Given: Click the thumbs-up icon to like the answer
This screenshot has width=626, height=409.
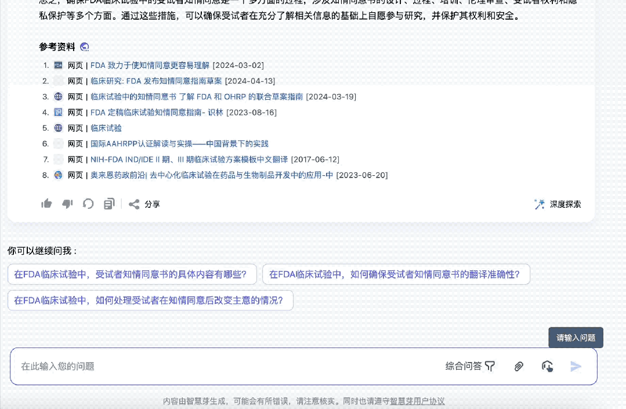Looking at the screenshot, I should [x=46, y=204].
